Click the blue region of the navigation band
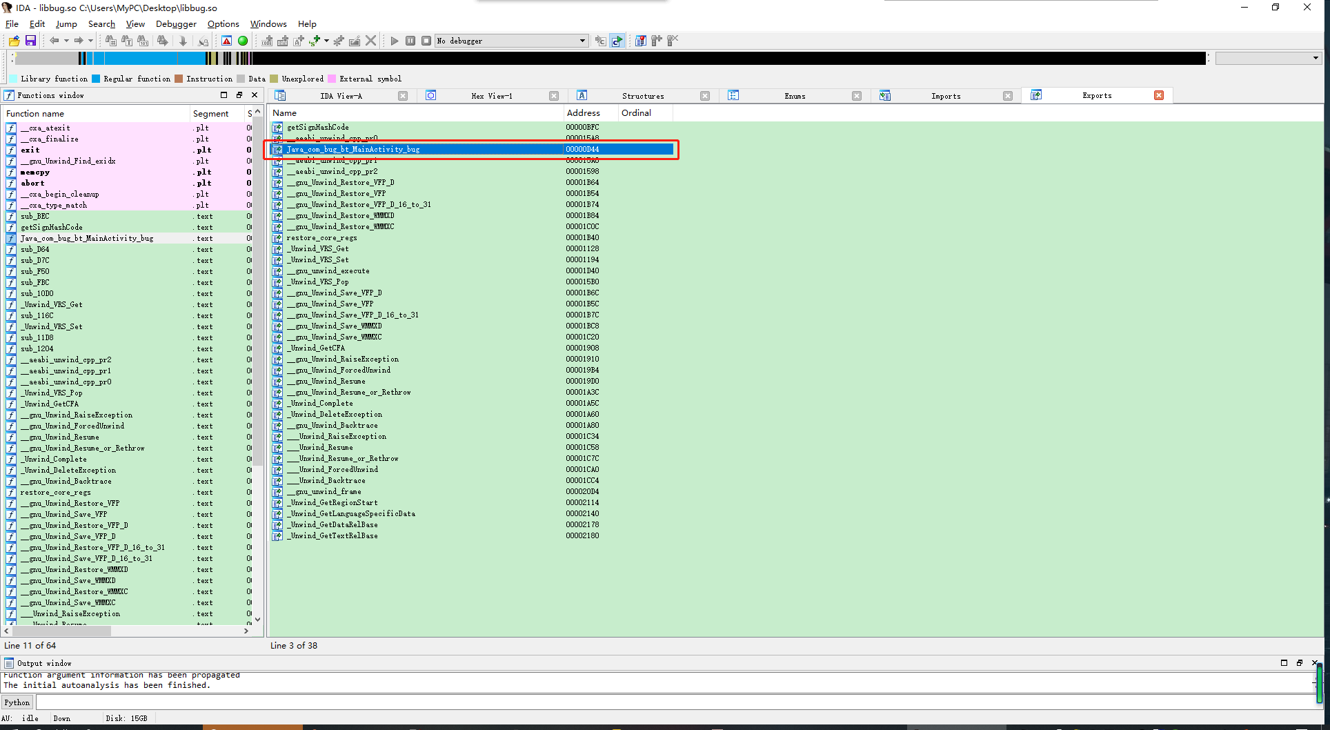The width and height of the screenshot is (1330, 730). click(145, 59)
